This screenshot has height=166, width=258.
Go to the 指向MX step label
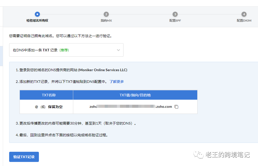coord(106,20)
